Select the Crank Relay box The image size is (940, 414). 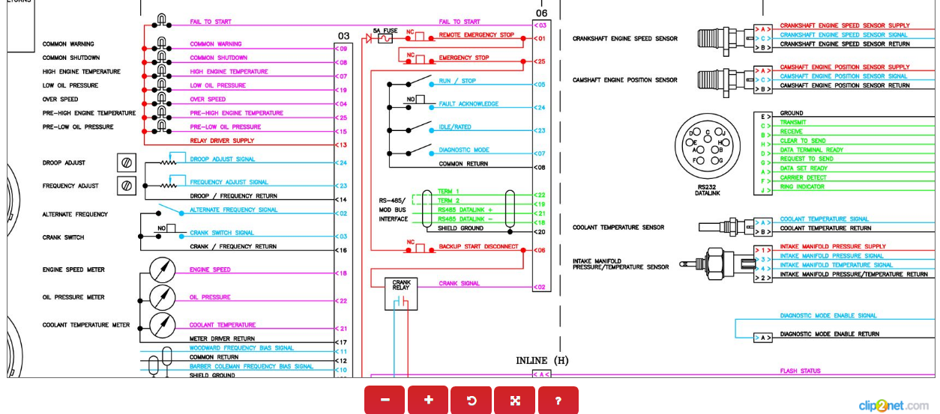pyautogui.click(x=402, y=293)
